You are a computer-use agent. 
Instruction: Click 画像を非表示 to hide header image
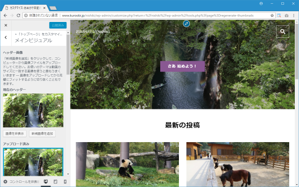pyautogui.click(x=15, y=134)
